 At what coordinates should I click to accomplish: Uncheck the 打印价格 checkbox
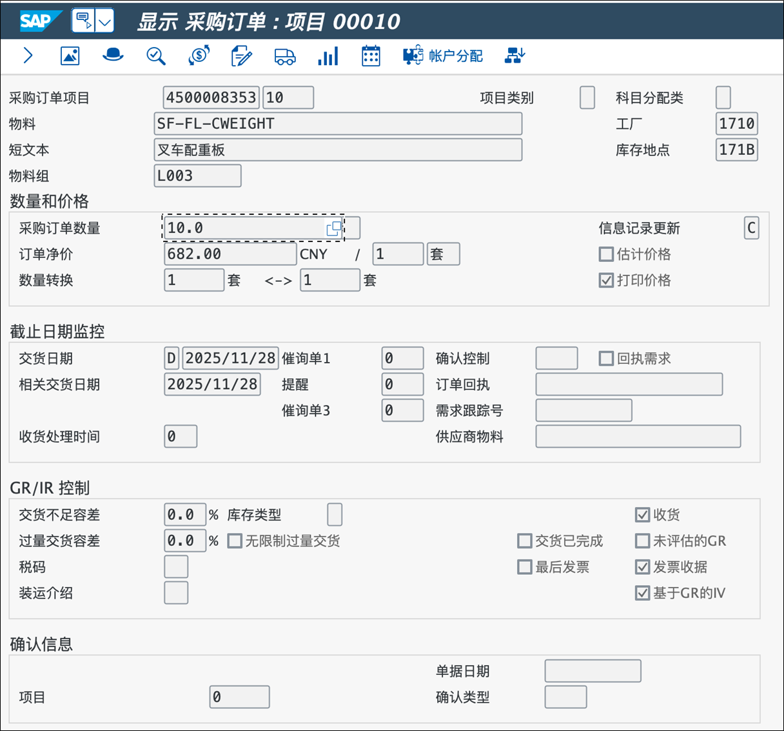click(606, 280)
